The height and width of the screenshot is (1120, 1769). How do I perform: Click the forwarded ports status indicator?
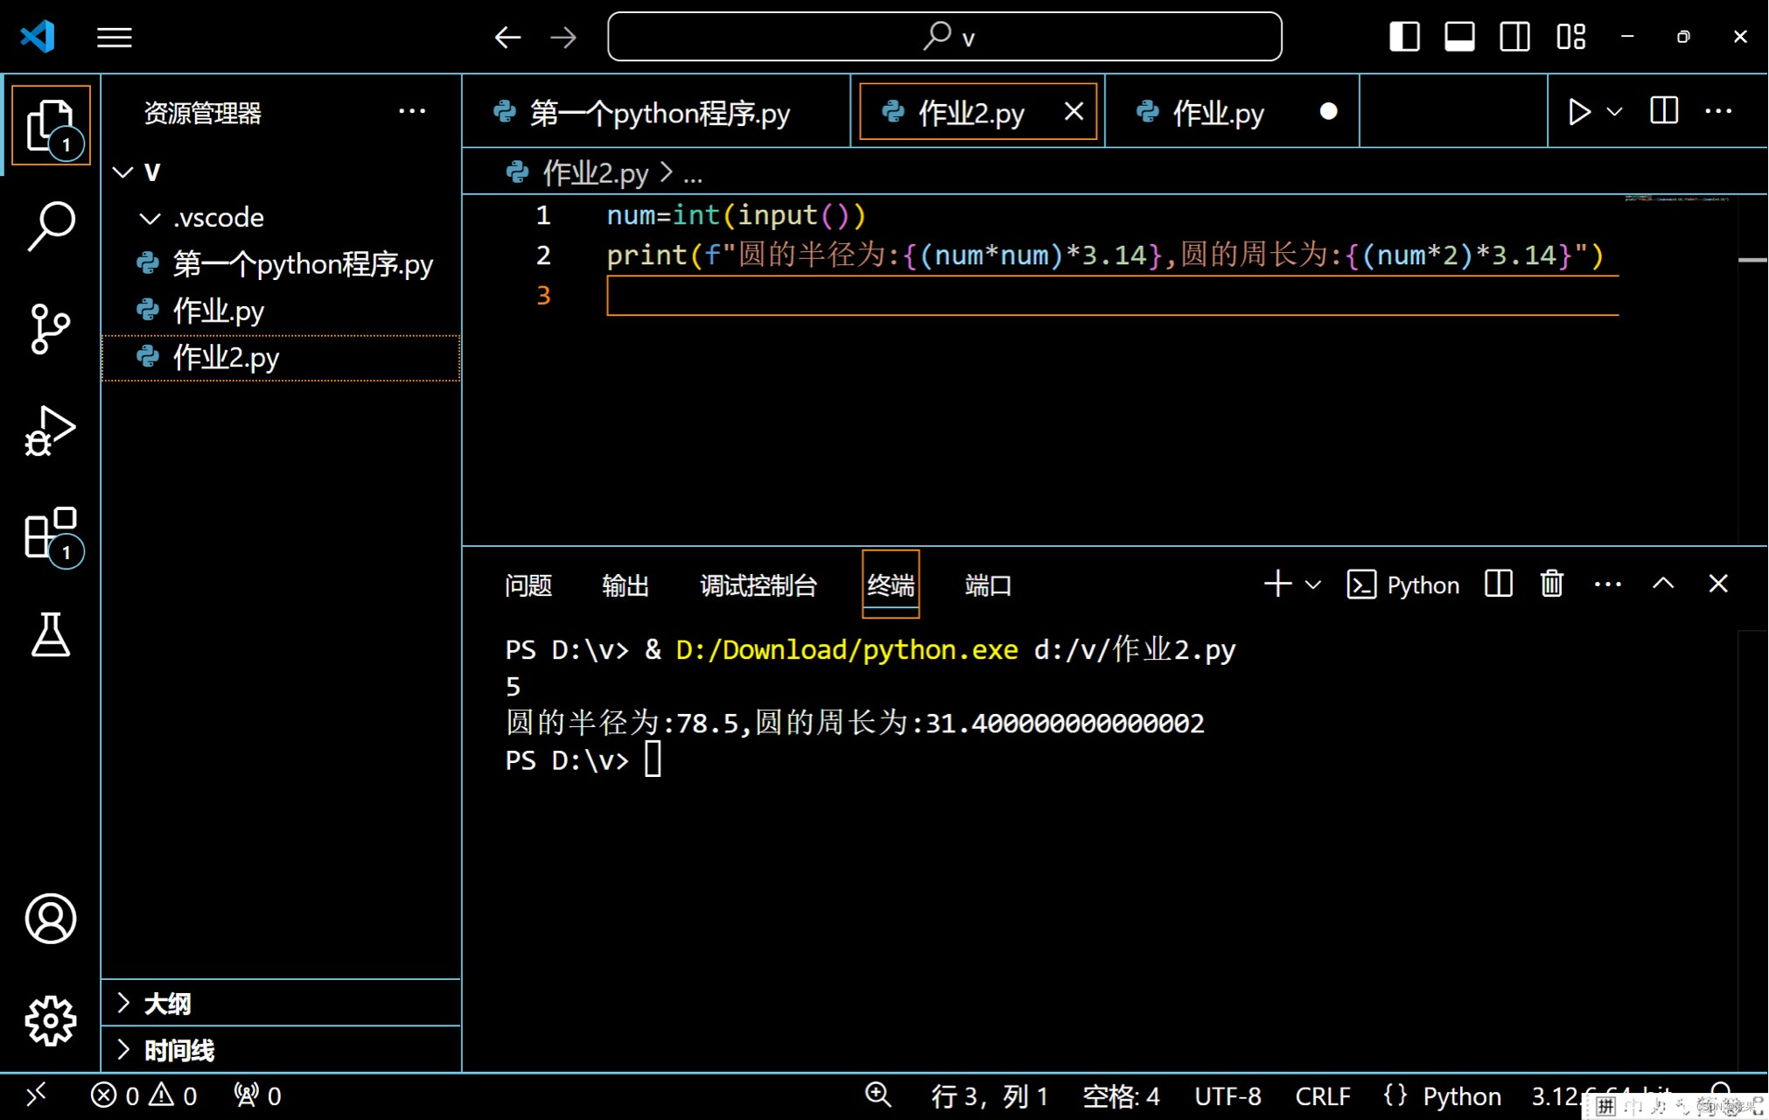(x=258, y=1095)
